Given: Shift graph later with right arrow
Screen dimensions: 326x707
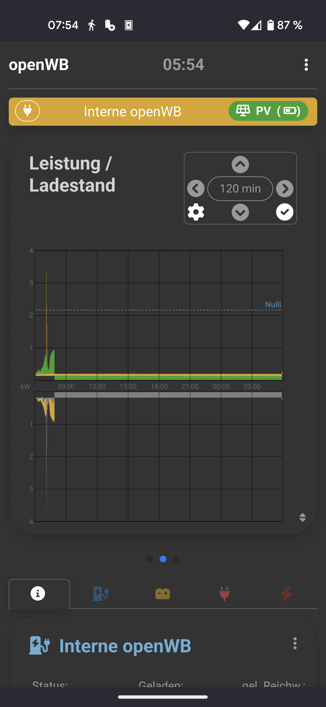Looking at the screenshot, I should point(285,189).
